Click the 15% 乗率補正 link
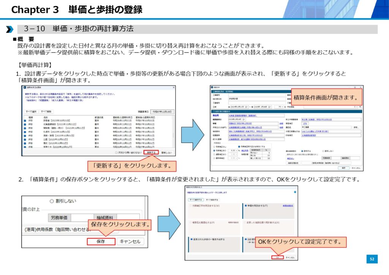The image size is (389, 275). [305, 123]
